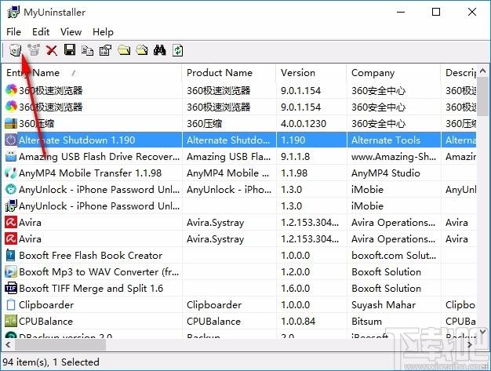Viewport: 491px width, 371px height.
Task: Click the floppy disk Save icon
Action: coord(70,49)
